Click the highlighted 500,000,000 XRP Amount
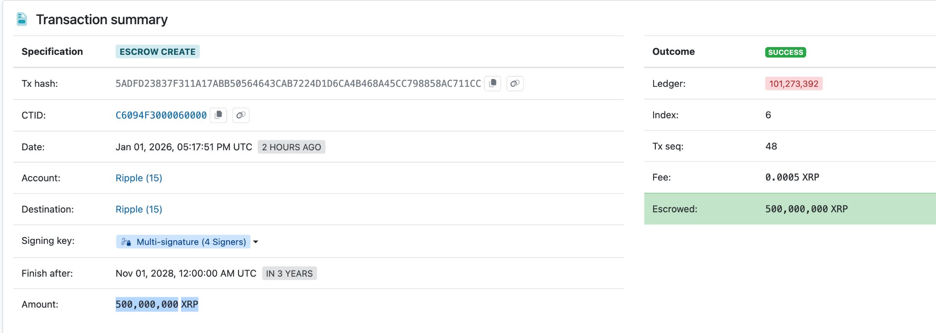The image size is (936, 333). pyautogui.click(x=157, y=304)
